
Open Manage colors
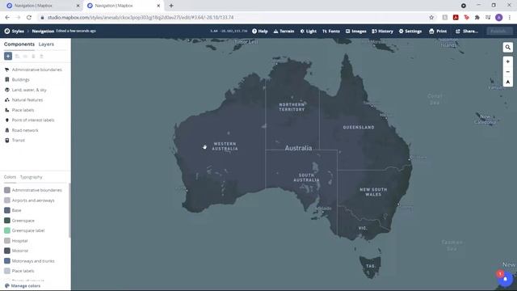click(23, 285)
